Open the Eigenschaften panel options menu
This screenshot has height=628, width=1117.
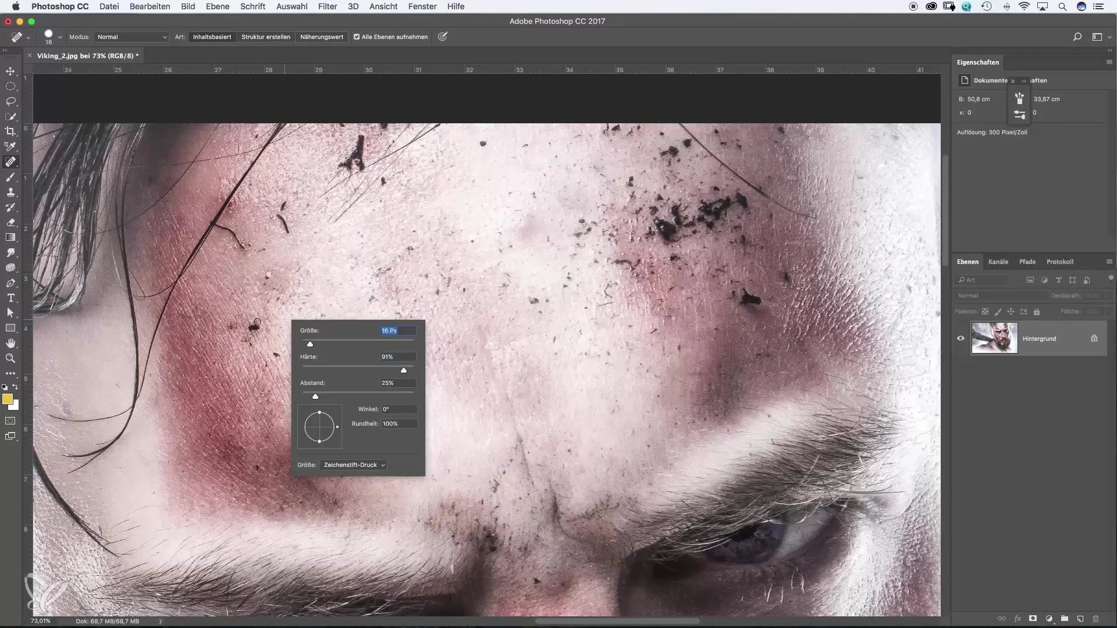coord(1109,62)
